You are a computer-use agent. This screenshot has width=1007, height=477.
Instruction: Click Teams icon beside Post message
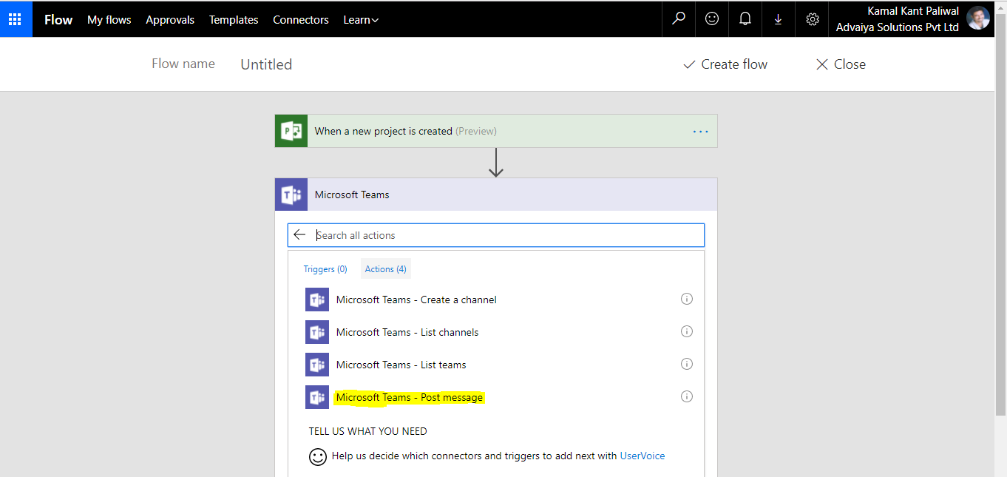point(317,397)
